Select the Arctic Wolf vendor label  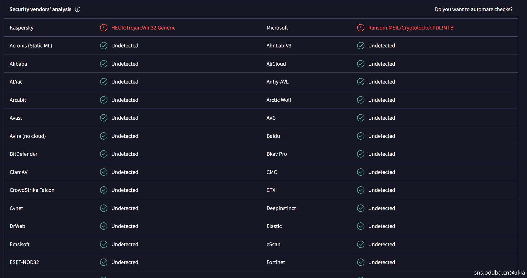[x=279, y=100]
